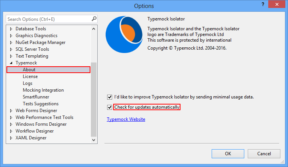Select the Tests Suggestions item
This screenshot has width=288, height=167.
[x=40, y=104]
